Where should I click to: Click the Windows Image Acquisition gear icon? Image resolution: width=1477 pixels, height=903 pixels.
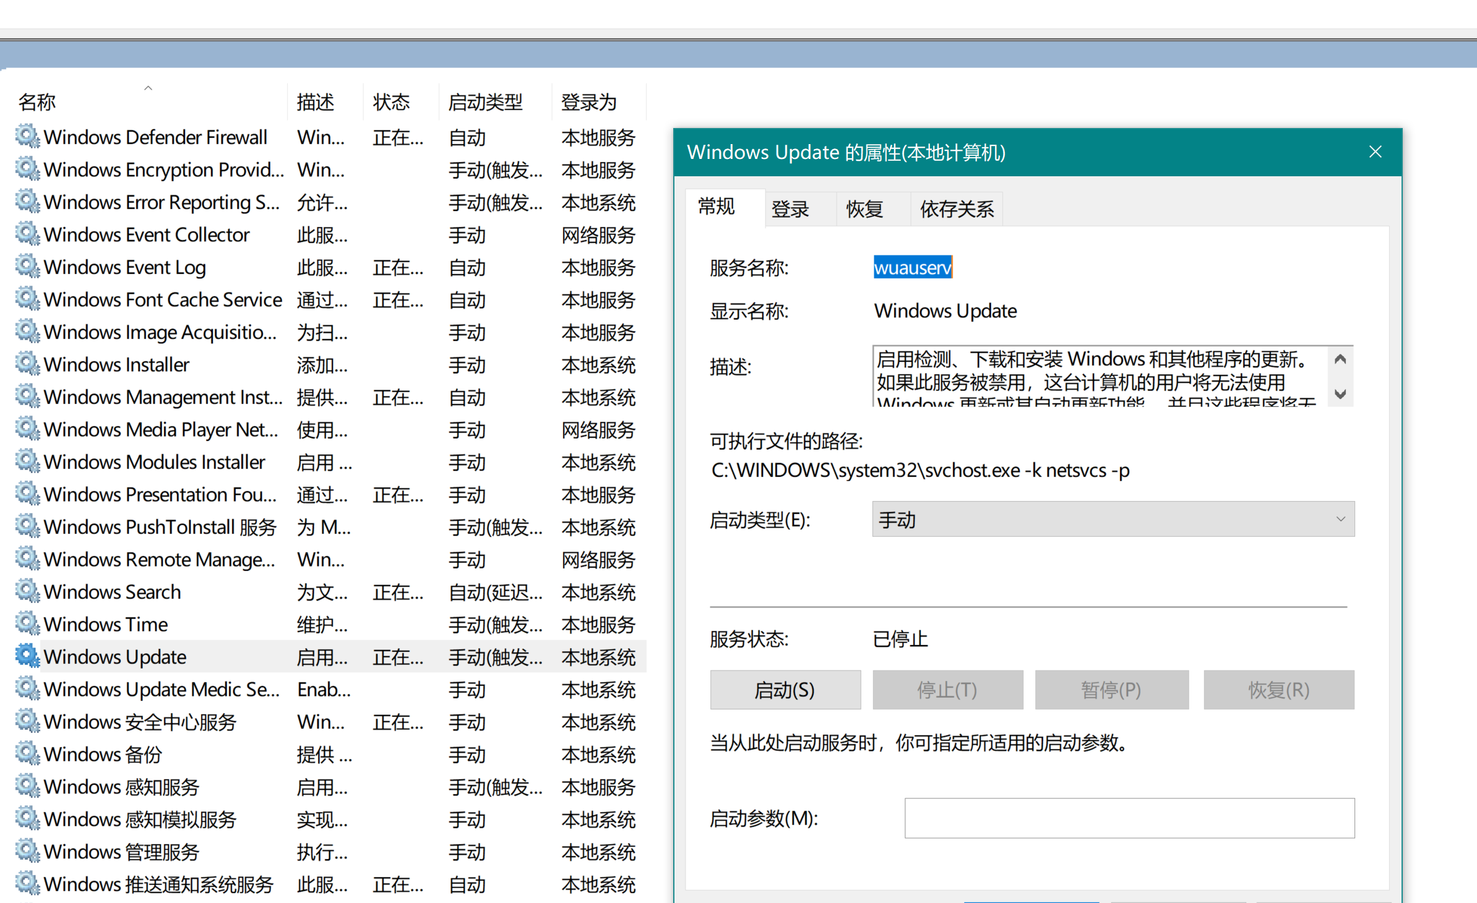click(27, 331)
